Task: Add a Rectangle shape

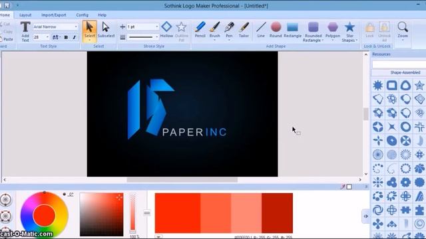Action: (293, 29)
